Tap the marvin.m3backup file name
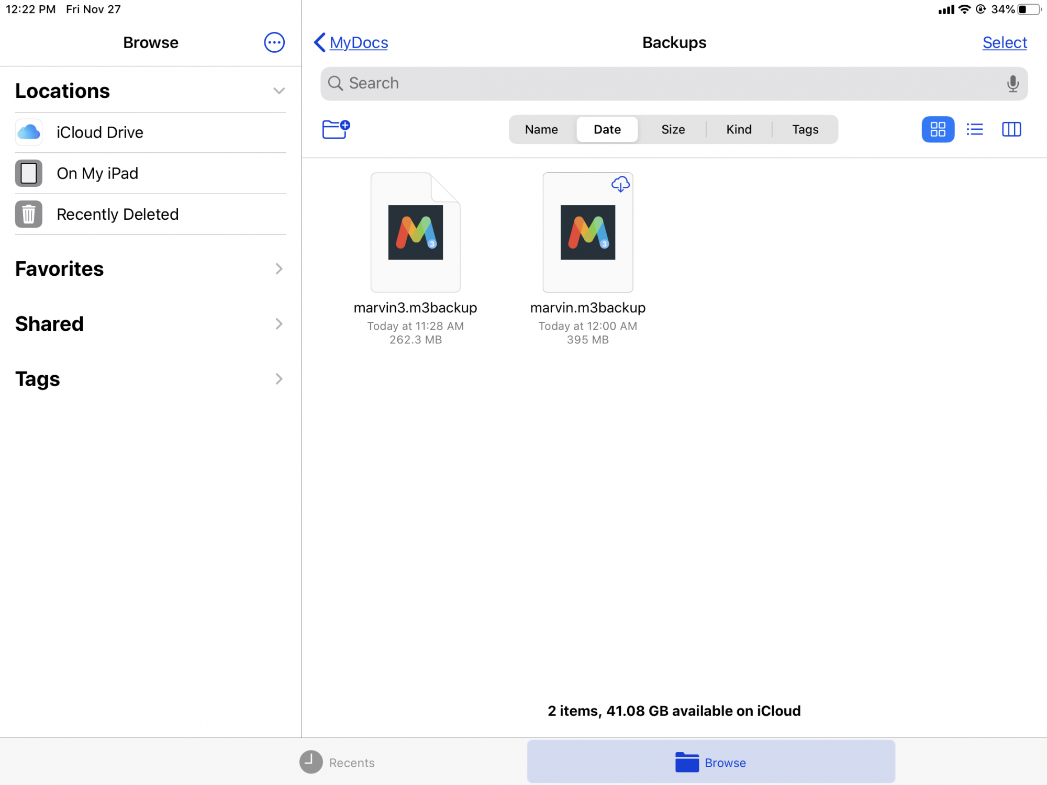Image resolution: width=1047 pixels, height=785 pixels. point(588,308)
